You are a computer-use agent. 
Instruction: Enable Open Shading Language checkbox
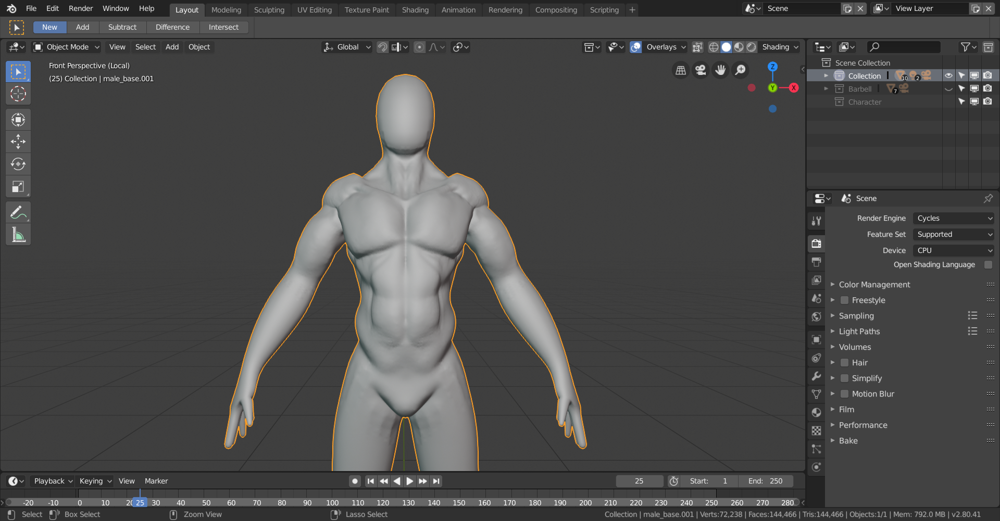coord(988,264)
